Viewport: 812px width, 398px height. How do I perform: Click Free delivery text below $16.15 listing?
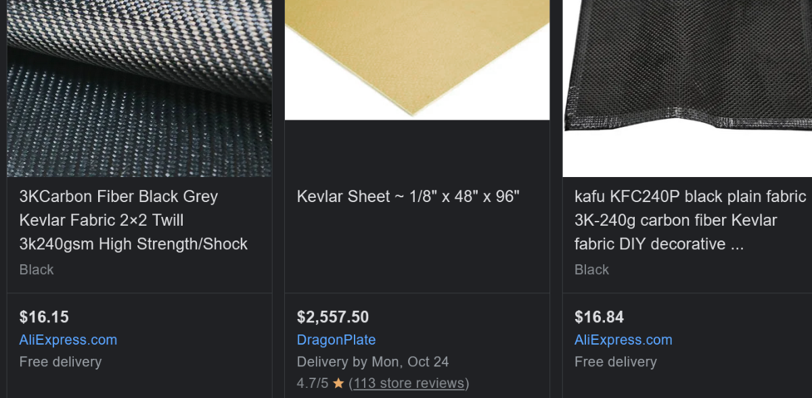point(60,362)
